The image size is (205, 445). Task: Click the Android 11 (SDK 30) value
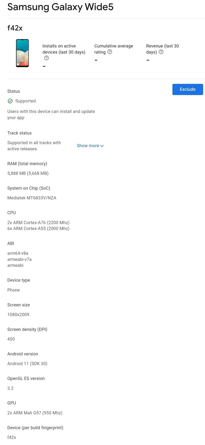(x=27, y=364)
